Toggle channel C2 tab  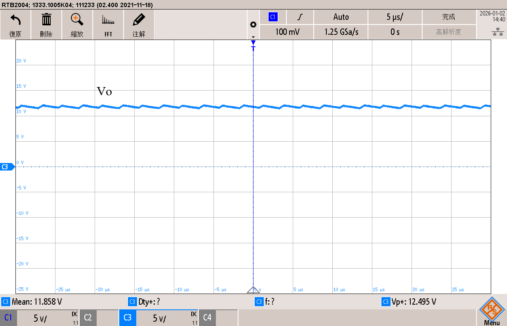click(88, 318)
